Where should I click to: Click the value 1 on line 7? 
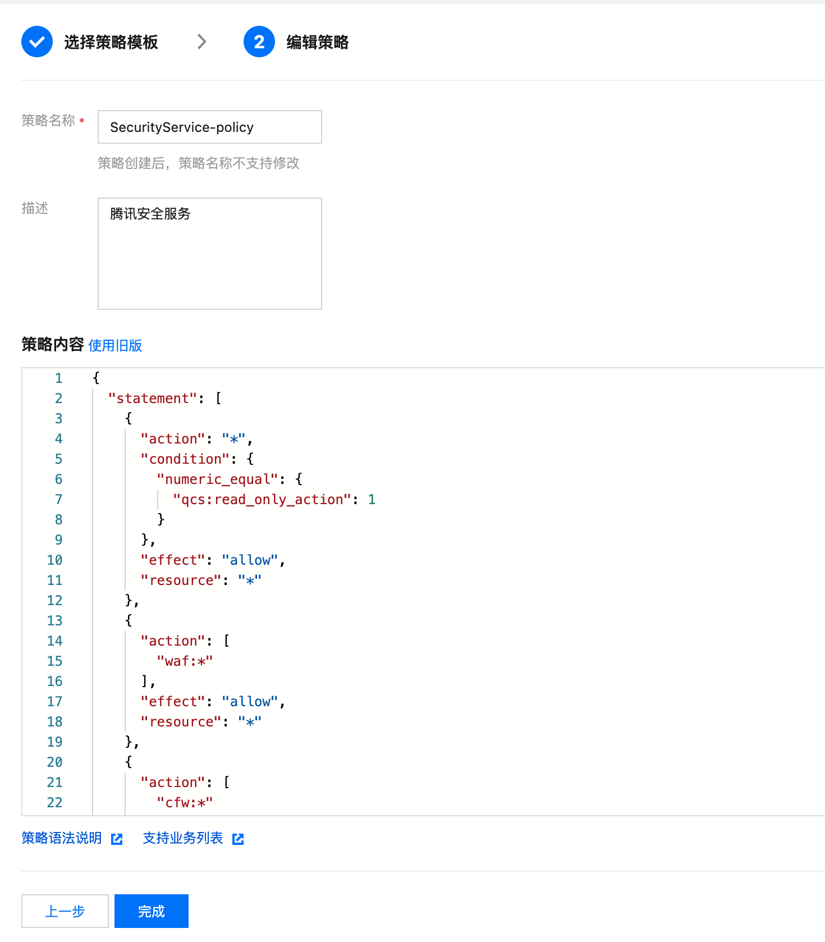(x=372, y=500)
